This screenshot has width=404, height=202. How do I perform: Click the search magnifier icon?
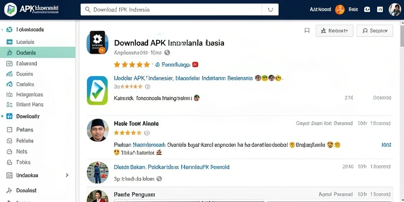coord(88,9)
